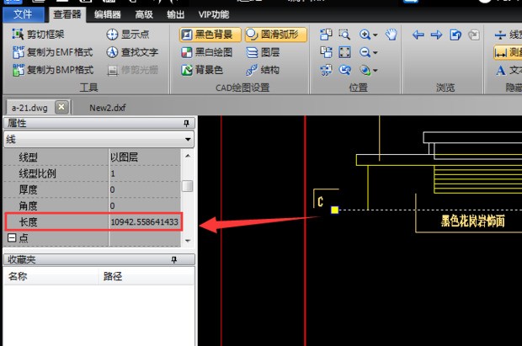Click the line weight tool icon

pyautogui.click(x=500, y=35)
